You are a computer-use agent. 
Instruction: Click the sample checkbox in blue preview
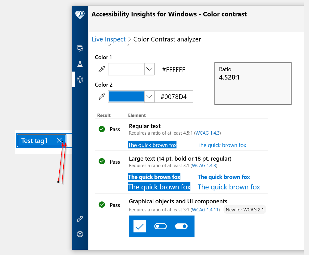click(x=140, y=226)
